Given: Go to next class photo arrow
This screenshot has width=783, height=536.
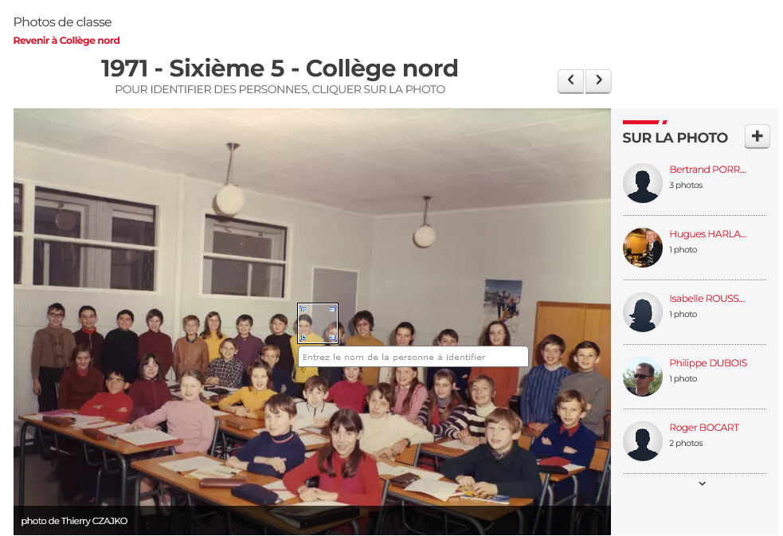Looking at the screenshot, I should [x=598, y=80].
